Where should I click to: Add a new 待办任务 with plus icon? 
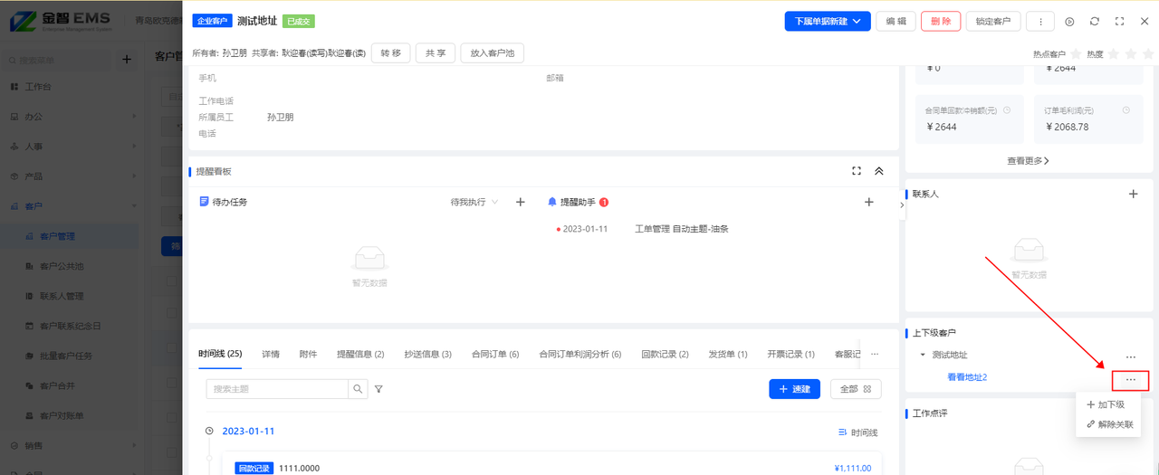tap(521, 202)
